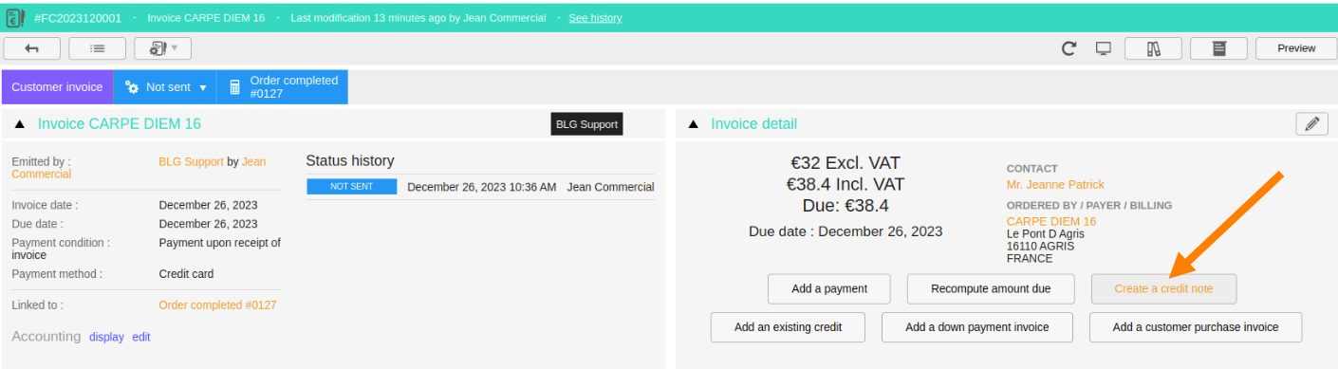Screen dimensions: 1338x369
Task: Collapse the Invoice CARPE DIEM 16 panel
Action: click(20, 124)
